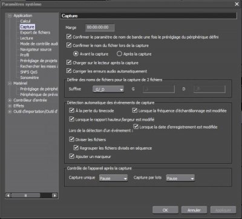Viewport: 242px width, 219px height.
Task: Expand the Contrôleur d'entrée node
Action: tap(10, 100)
